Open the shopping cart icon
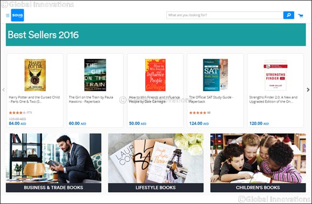 (301, 16)
